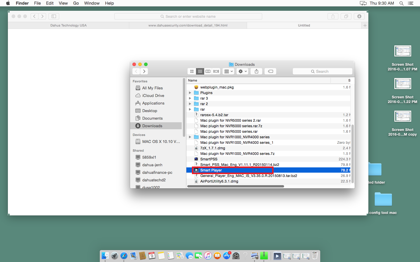Click the horizontal scrollbar in the file list
The height and width of the screenshot is (262, 420).
click(x=236, y=186)
